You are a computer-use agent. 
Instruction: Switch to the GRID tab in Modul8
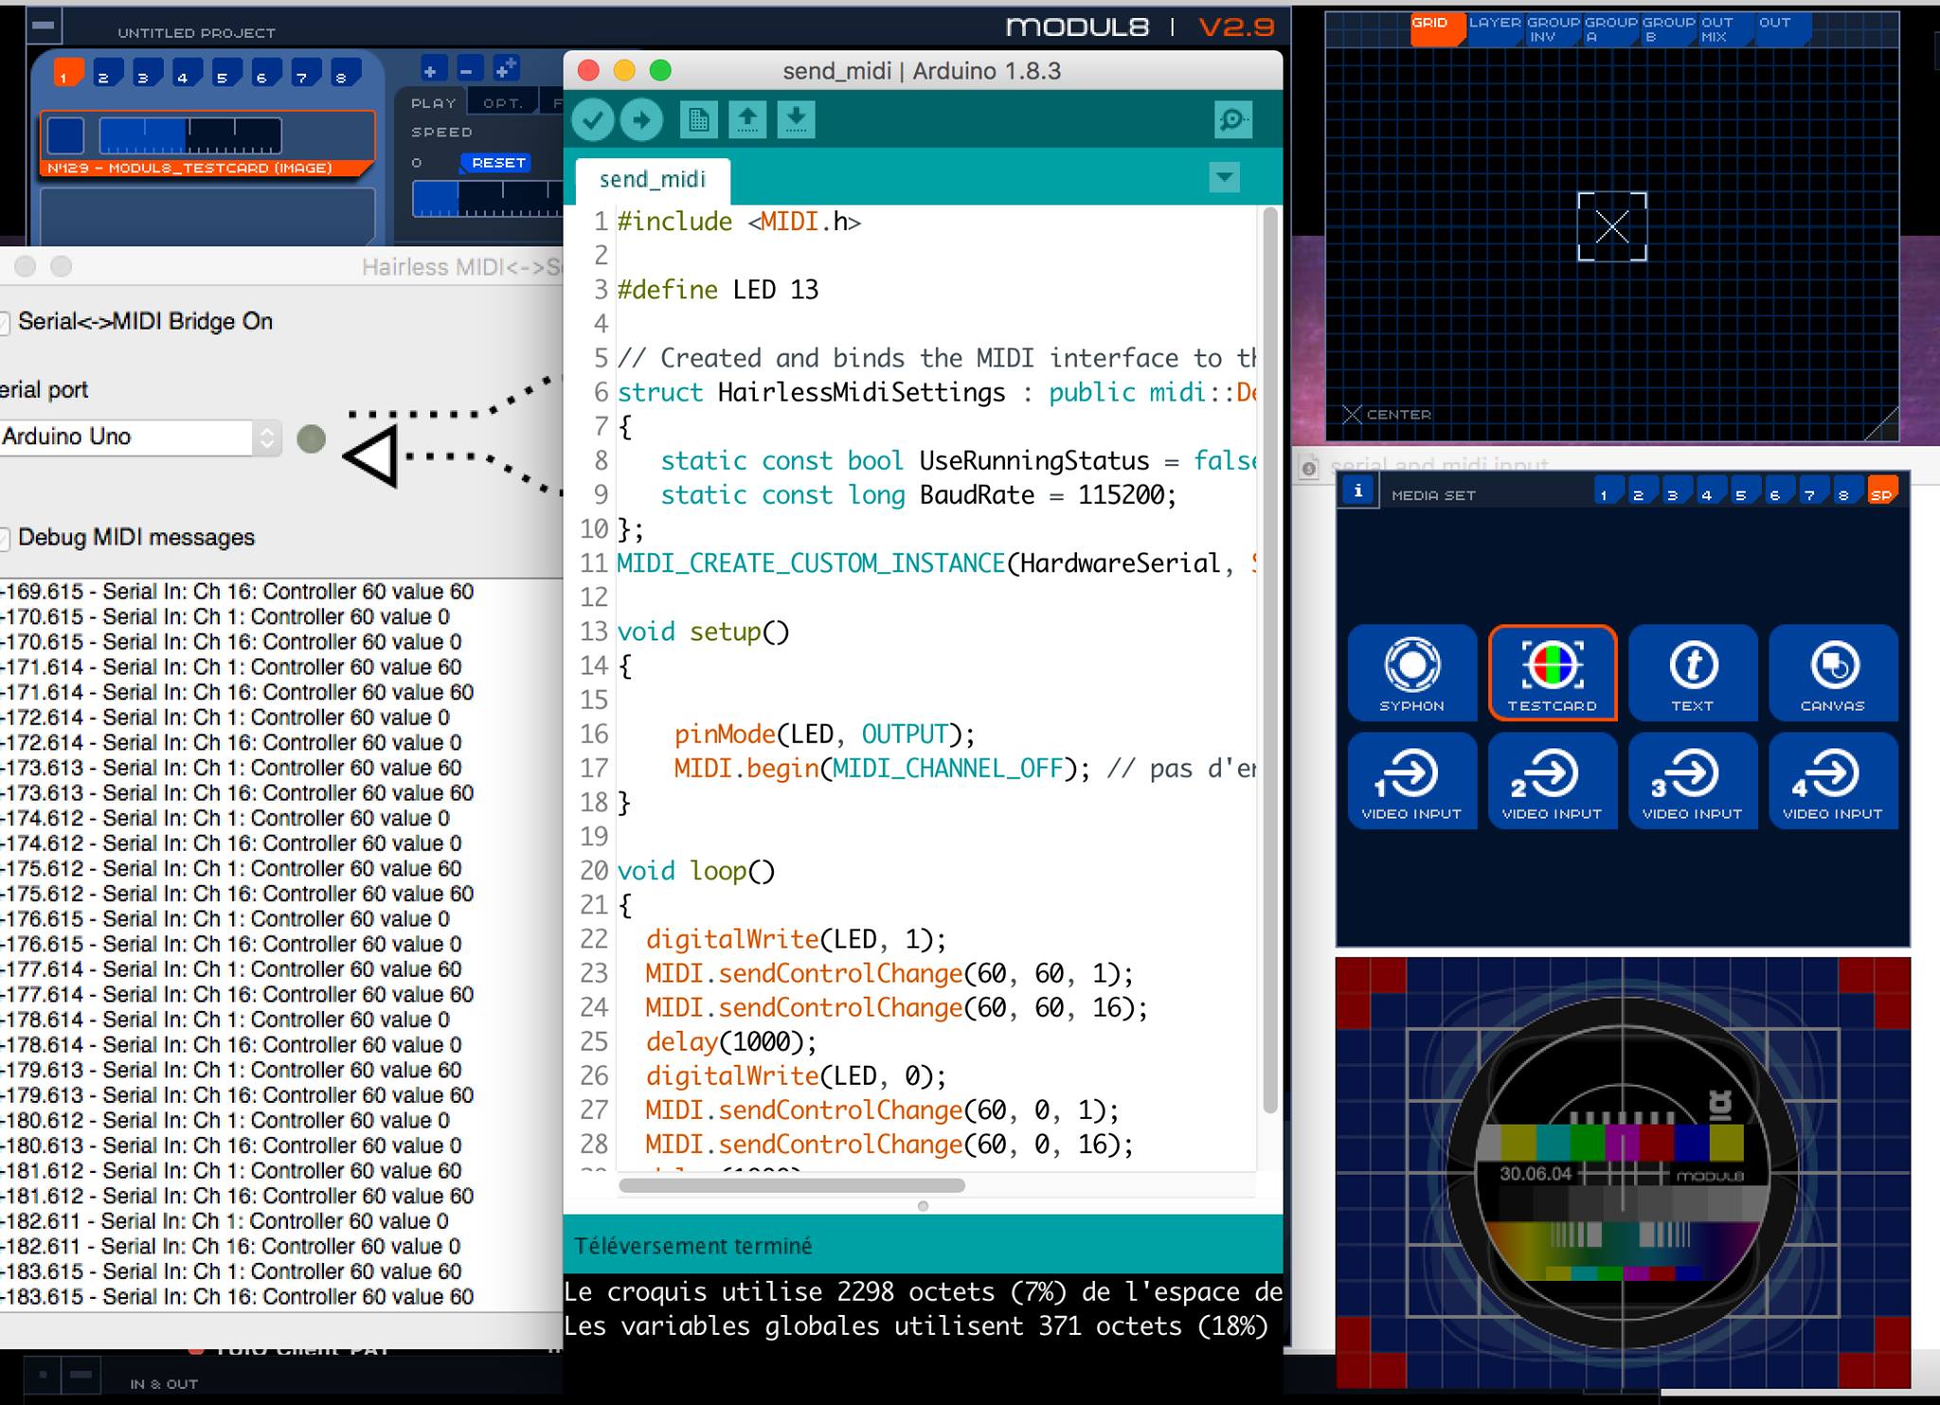pyautogui.click(x=1436, y=29)
